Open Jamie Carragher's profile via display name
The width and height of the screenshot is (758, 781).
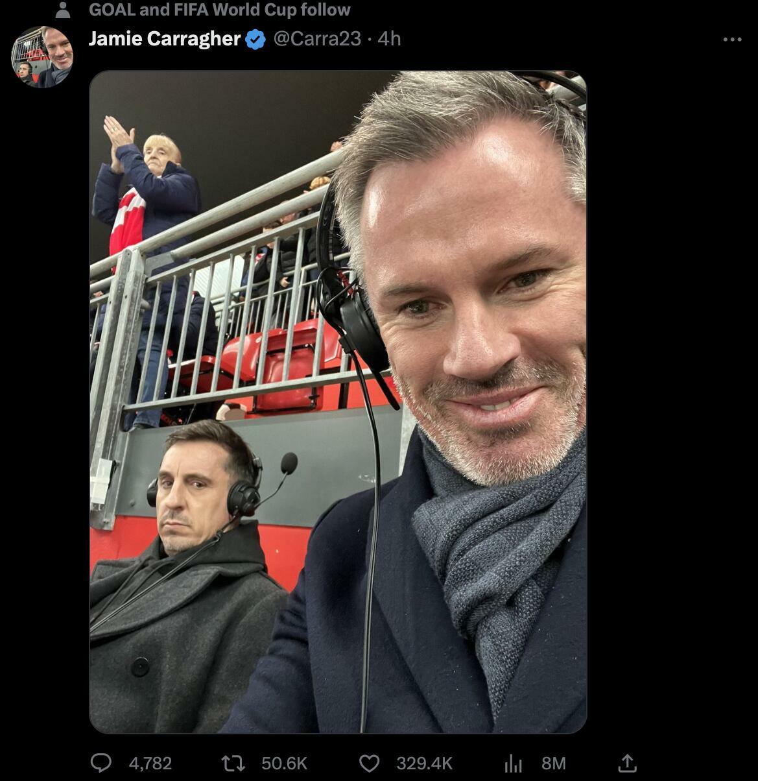coord(164,39)
